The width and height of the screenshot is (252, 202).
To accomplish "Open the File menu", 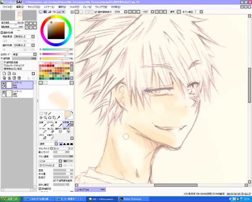I will click(x=7, y=7).
